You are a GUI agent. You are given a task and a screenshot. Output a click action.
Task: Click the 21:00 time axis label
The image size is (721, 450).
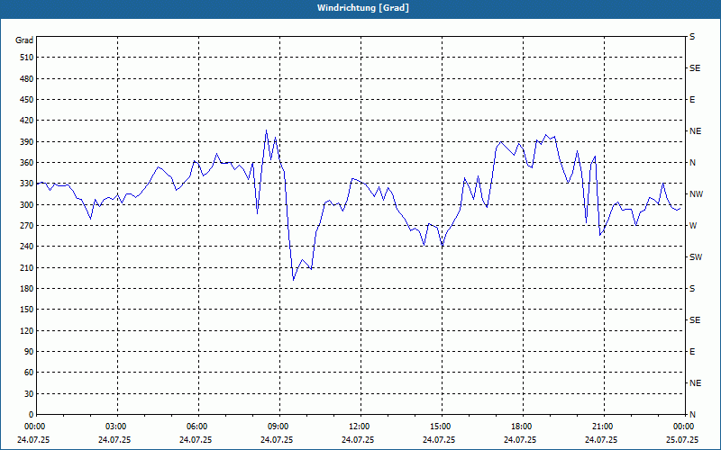tap(603, 427)
